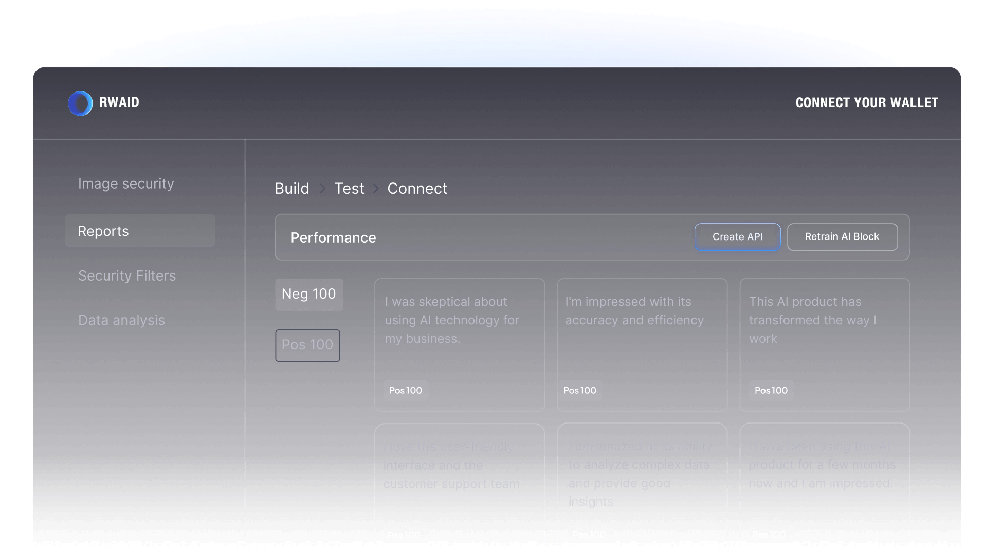Navigate to the Build breadcrumb step

pyautogui.click(x=292, y=189)
